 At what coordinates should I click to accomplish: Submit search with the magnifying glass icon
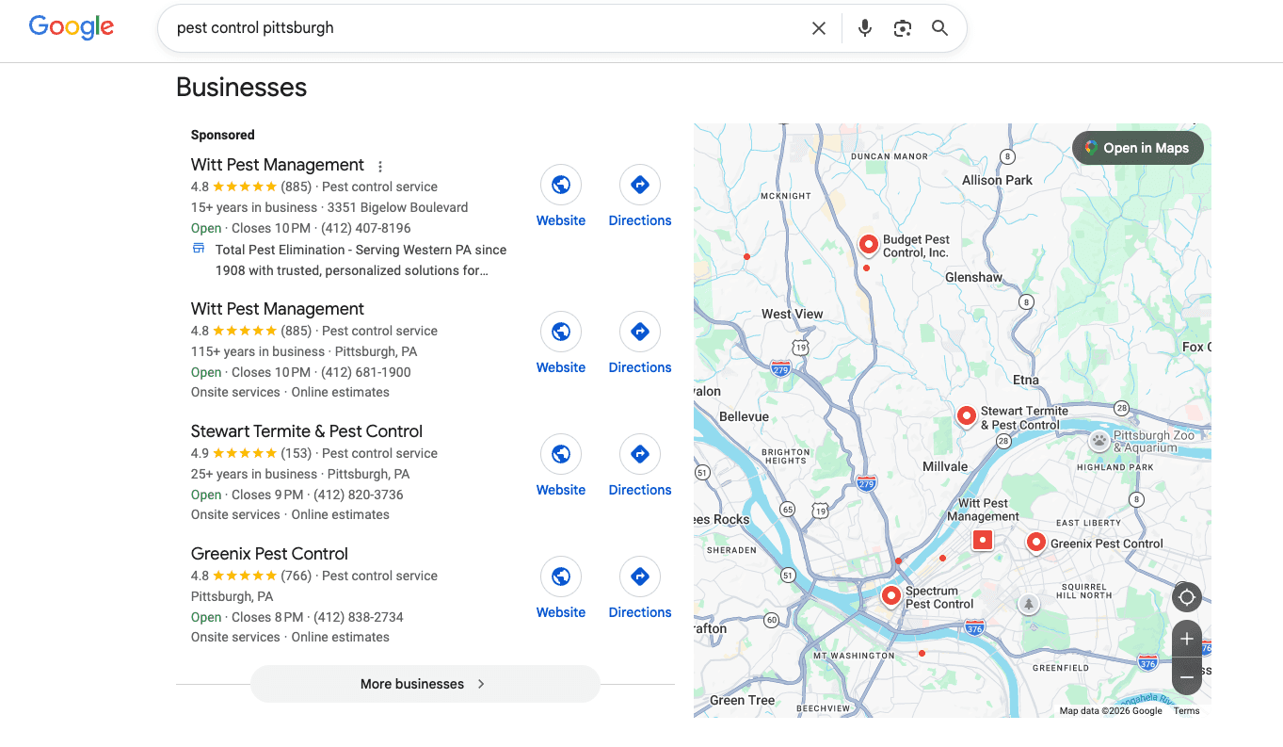pyautogui.click(x=939, y=28)
